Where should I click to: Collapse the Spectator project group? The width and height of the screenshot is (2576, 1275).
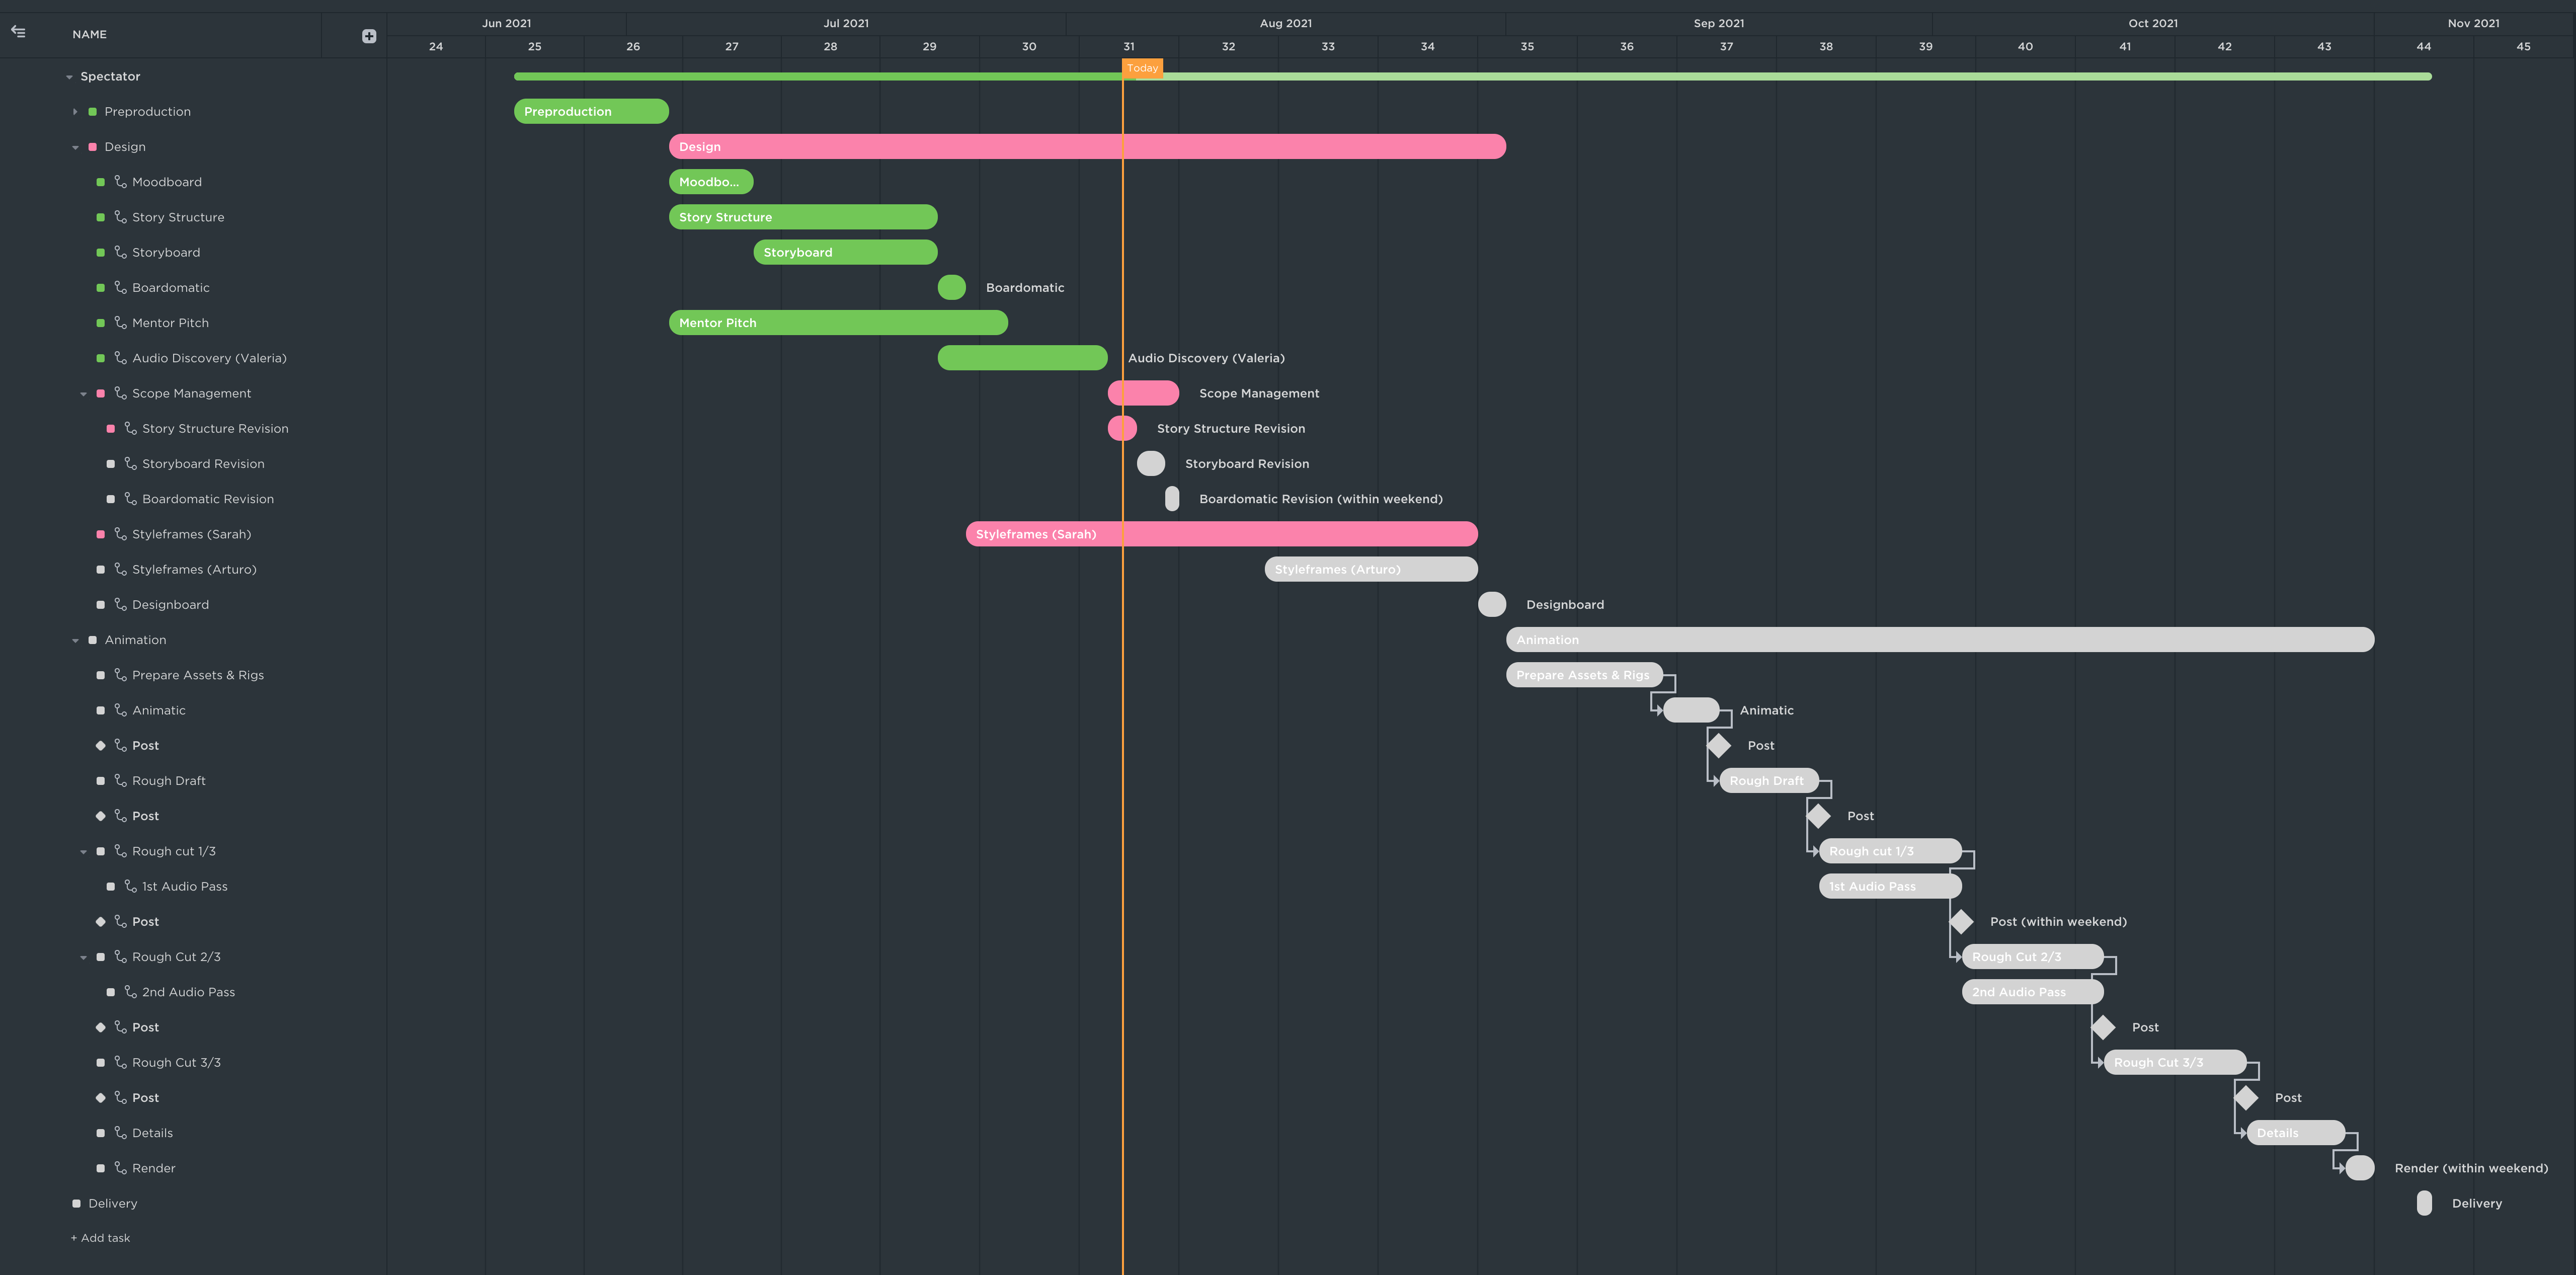(69, 77)
